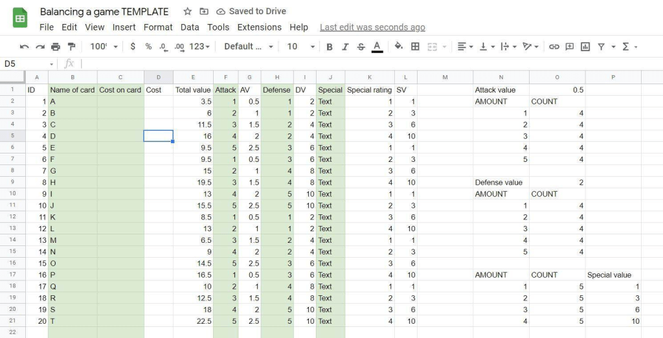Image resolution: width=663 pixels, height=338 pixels.
Task: Click the Format as currency button
Action: click(x=133, y=47)
